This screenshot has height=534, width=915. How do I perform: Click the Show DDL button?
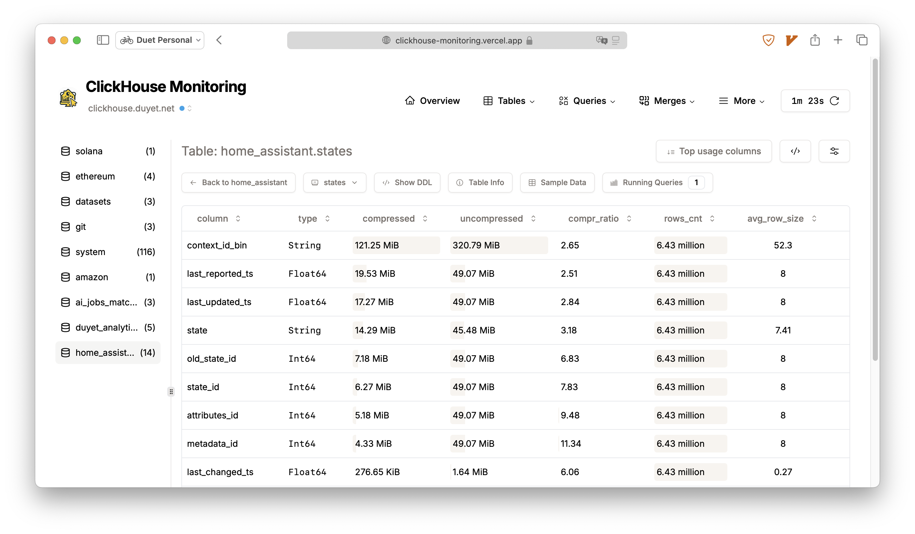[407, 183]
